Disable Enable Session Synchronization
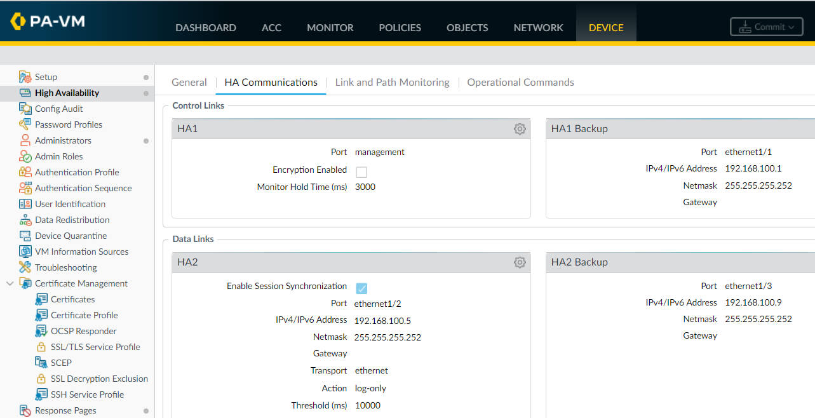Viewport: 815px width, 418px height. point(361,288)
